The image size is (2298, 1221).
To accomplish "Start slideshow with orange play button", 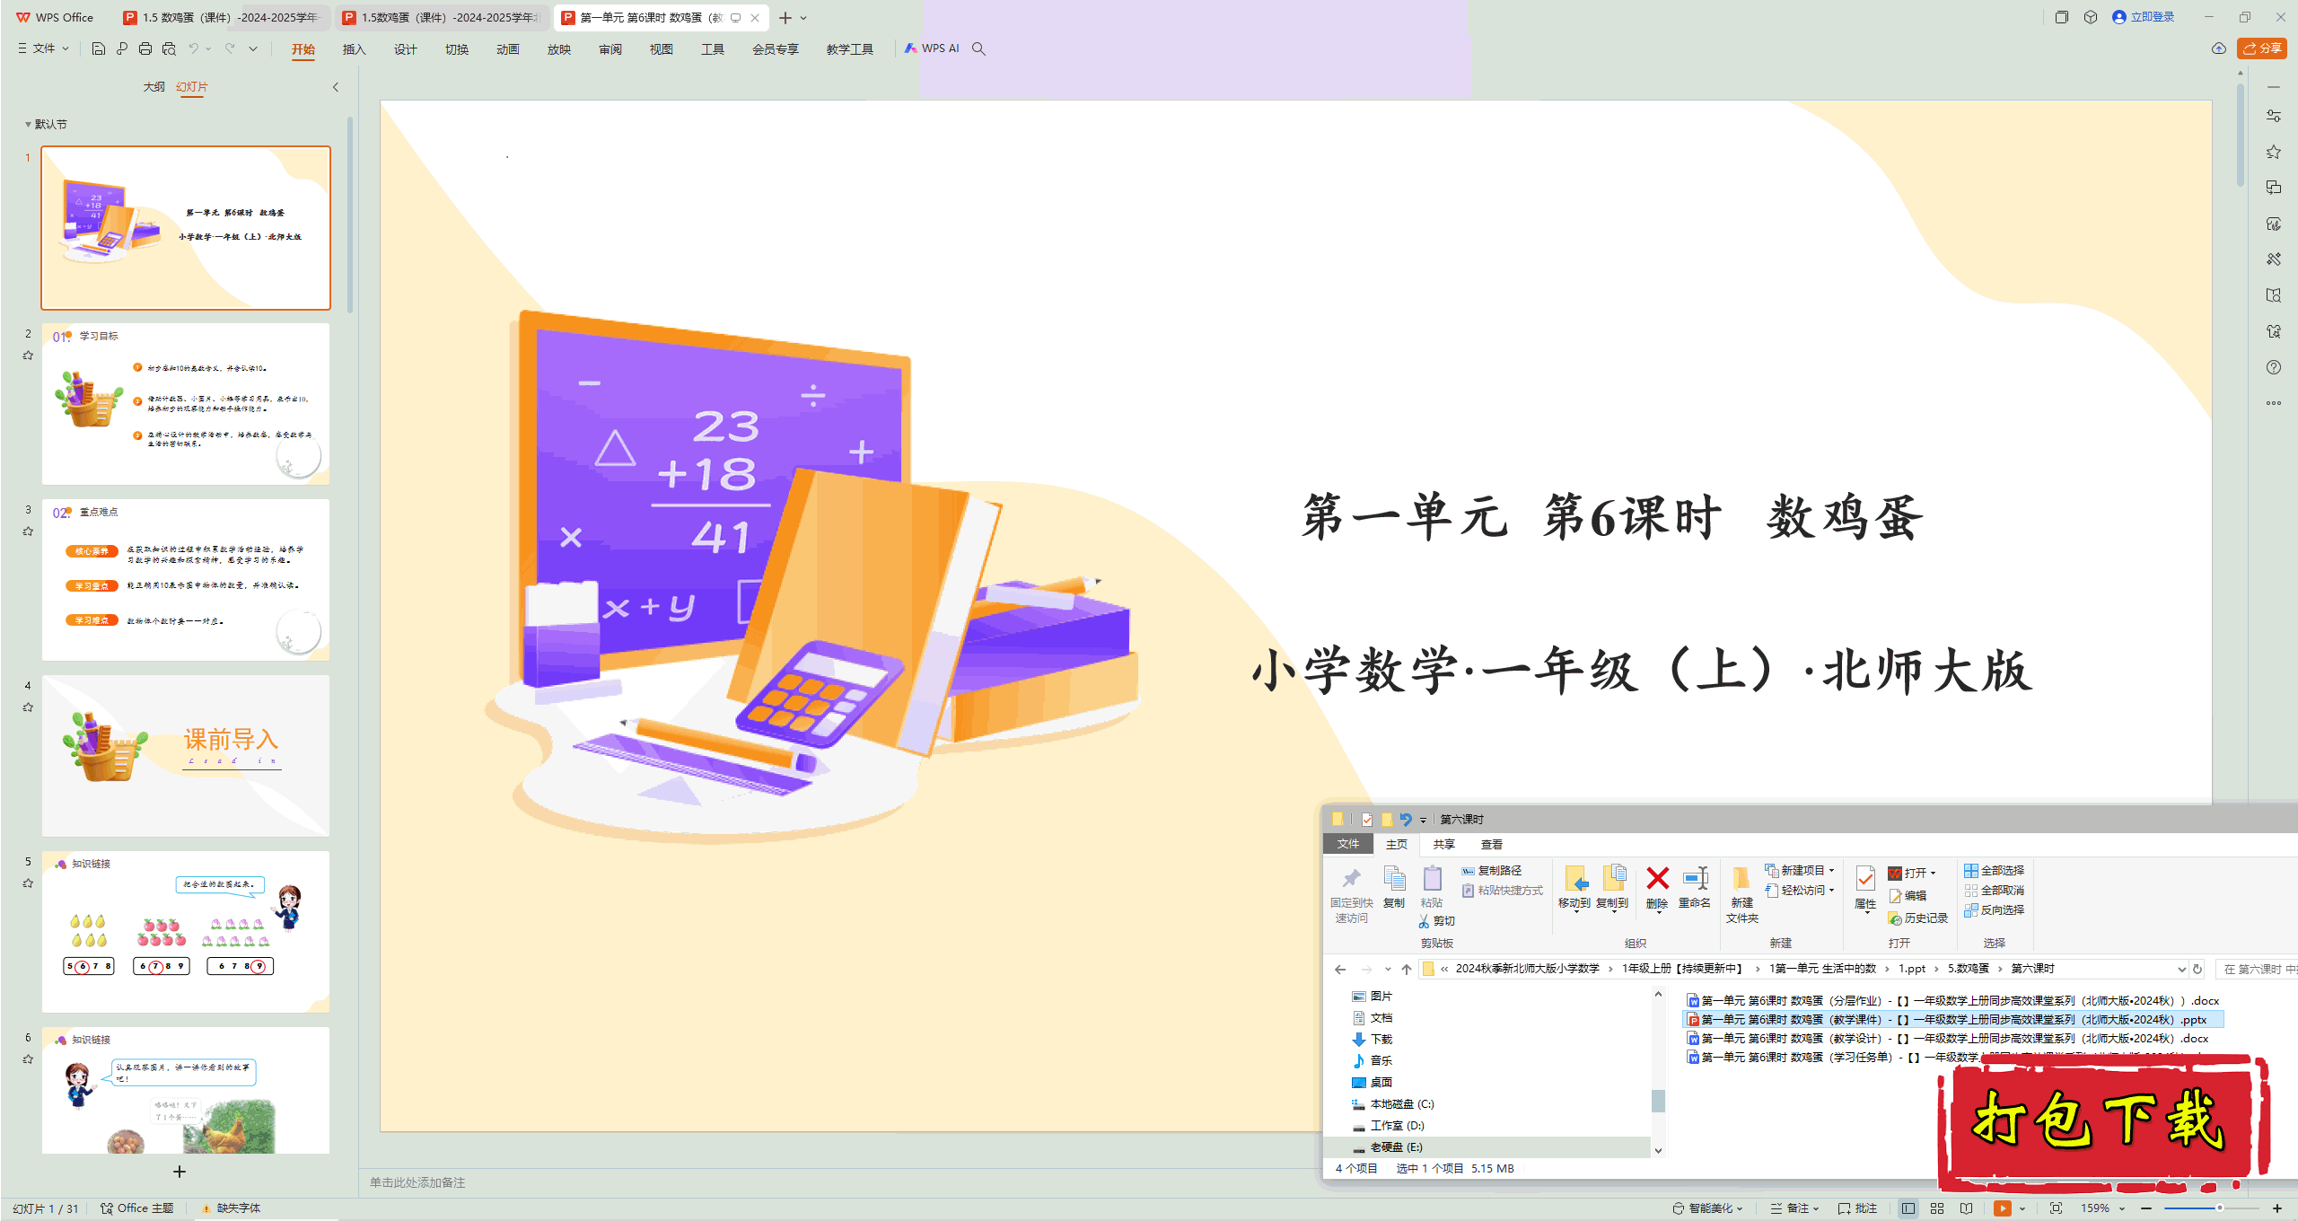I will [x=2002, y=1208].
